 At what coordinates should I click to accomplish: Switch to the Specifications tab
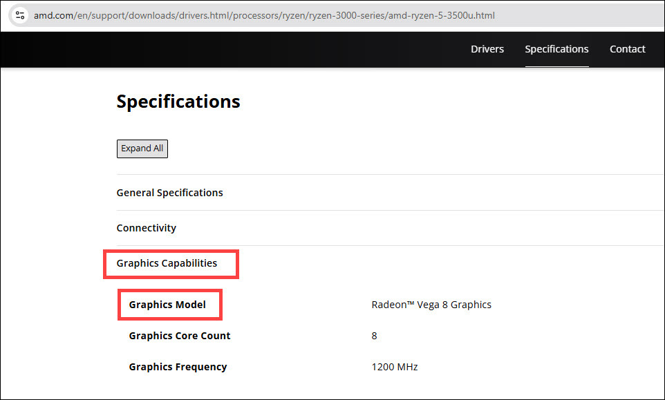[x=556, y=49]
